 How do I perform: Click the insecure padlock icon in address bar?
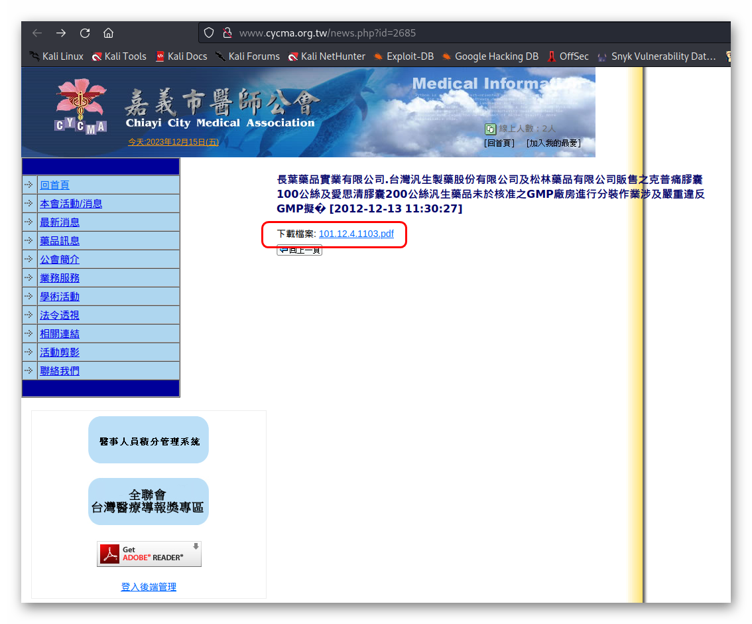pos(227,33)
